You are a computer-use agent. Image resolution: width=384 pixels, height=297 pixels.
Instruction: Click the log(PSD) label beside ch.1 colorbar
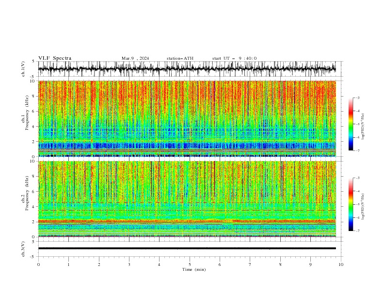(x=363, y=127)
